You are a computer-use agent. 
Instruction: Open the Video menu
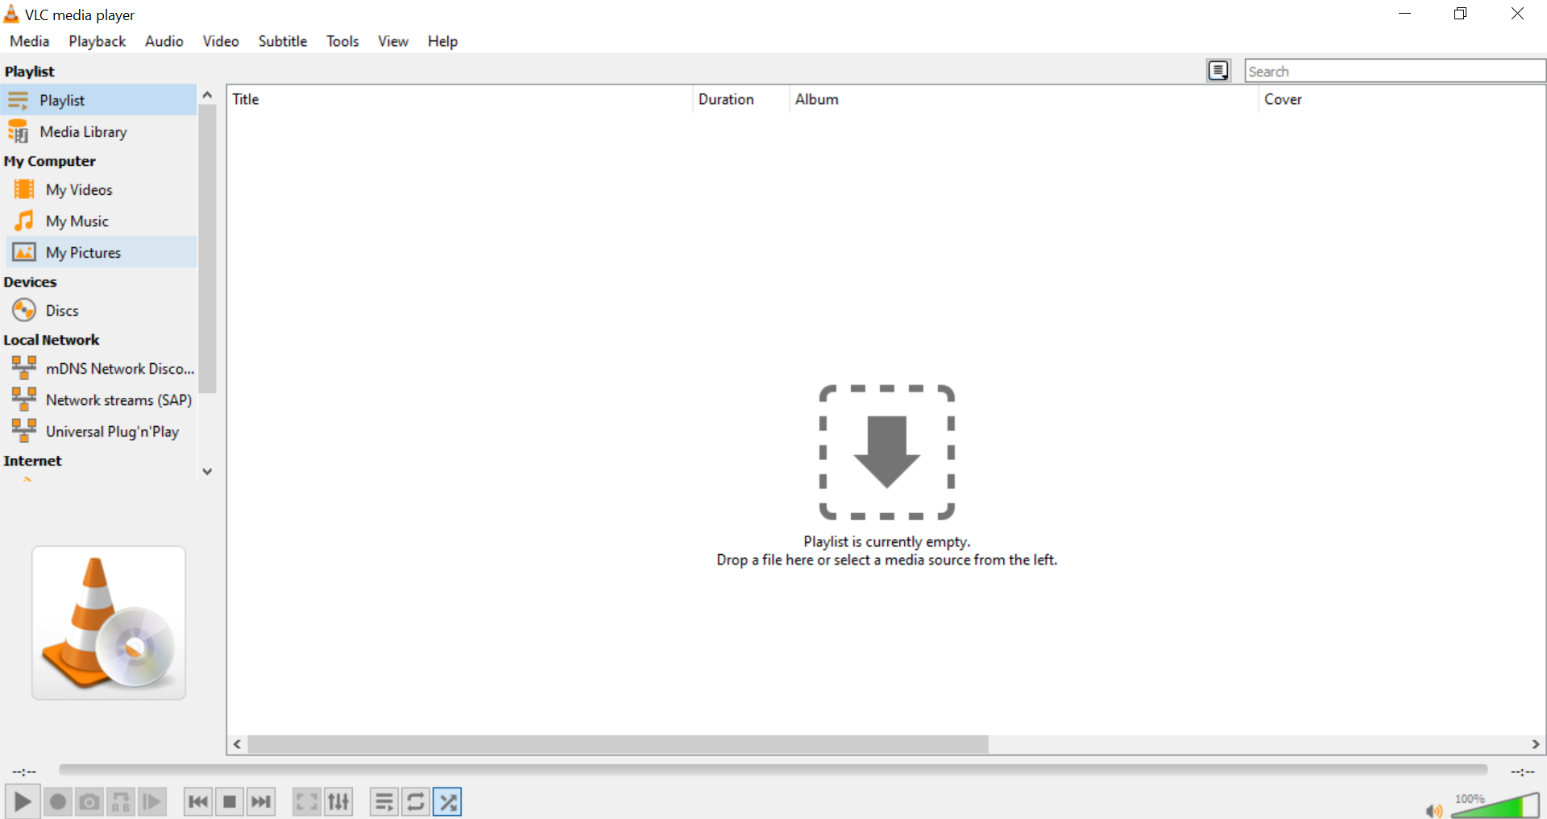tap(221, 41)
